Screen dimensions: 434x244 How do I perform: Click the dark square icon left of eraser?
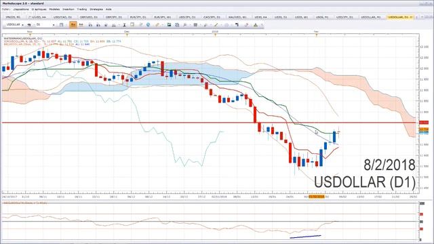(x=237, y=25)
